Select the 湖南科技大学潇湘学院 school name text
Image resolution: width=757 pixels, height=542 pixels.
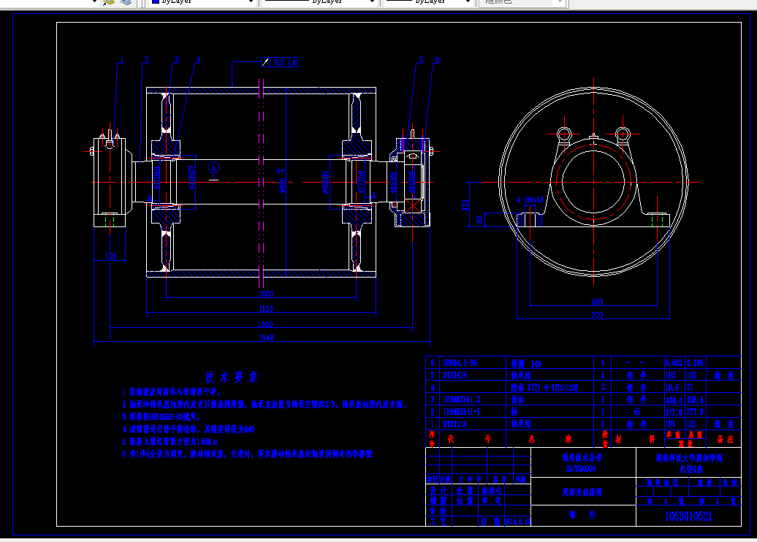(689, 458)
